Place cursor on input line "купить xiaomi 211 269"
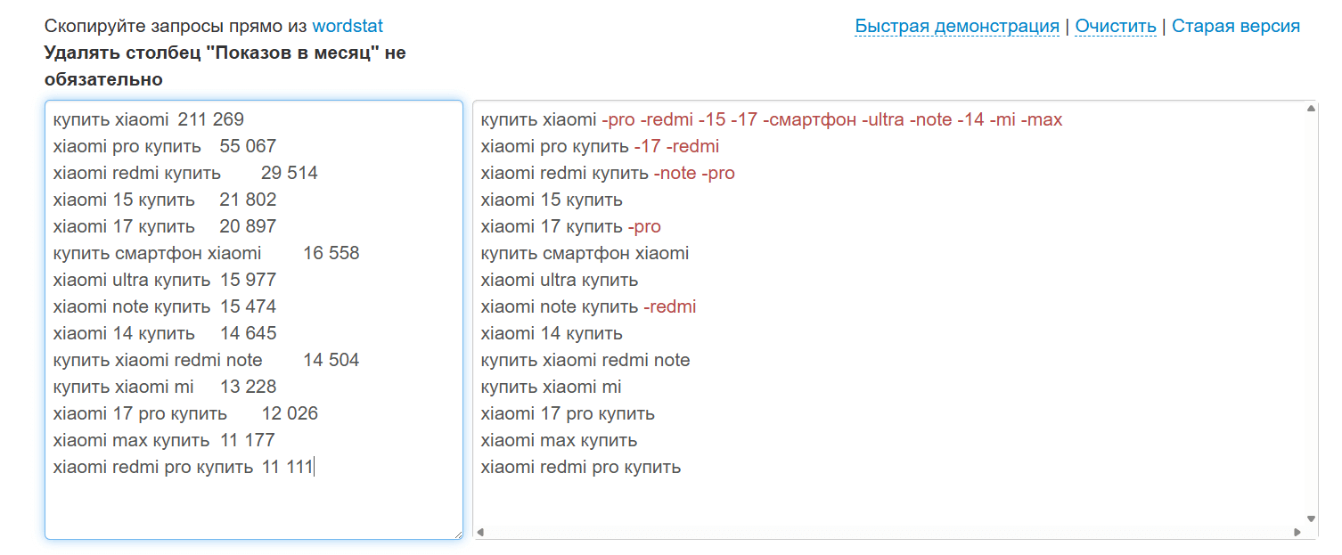 tap(148, 119)
